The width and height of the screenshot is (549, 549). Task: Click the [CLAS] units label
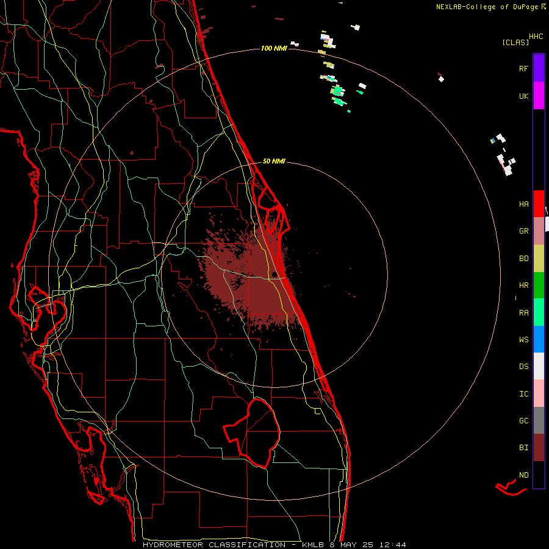[x=515, y=42]
